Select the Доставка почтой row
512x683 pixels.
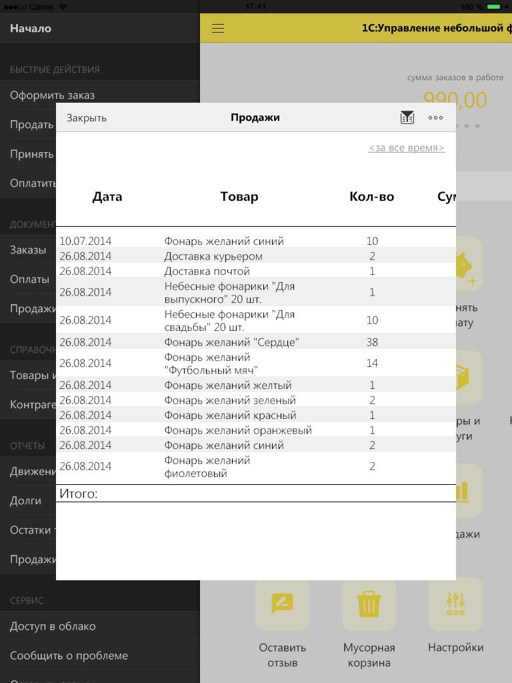point(256,271)
